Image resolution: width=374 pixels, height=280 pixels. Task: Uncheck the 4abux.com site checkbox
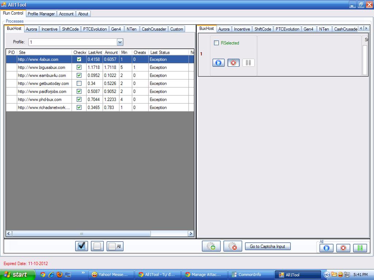pos(79,59)
